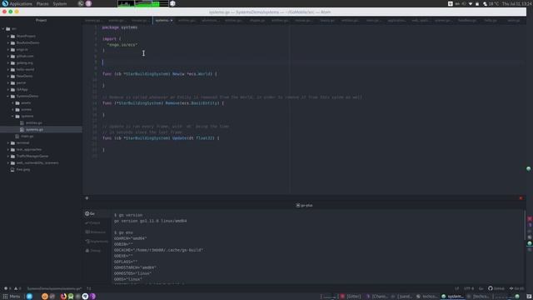Open the Git status bar item
The height and width of the screenshot is (300, 533).
click(x=516, y=288)
